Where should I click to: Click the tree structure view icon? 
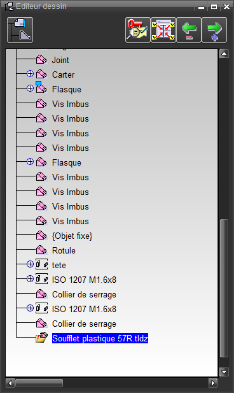pyautogui.click(x=20, y=30)
